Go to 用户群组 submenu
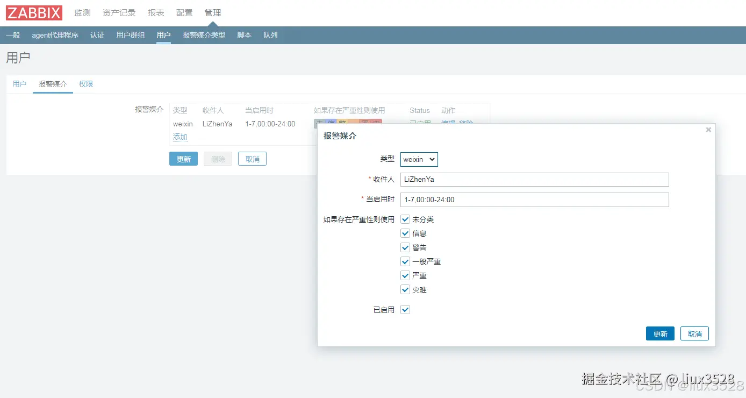The width and height of the screenshot is (746, 398). (x=131, y=35)
